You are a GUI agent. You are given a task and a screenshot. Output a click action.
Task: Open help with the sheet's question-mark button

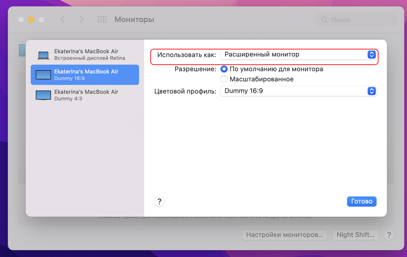[159, 201]
